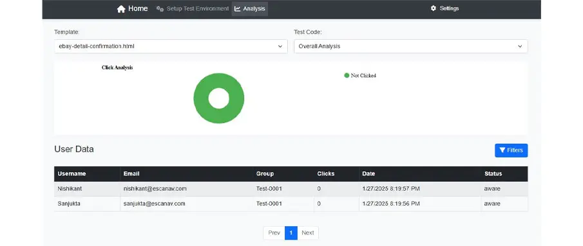Click the funnel icon on the Filters button
The height and width of the screenshot is (246, 583).
(502, 150)
